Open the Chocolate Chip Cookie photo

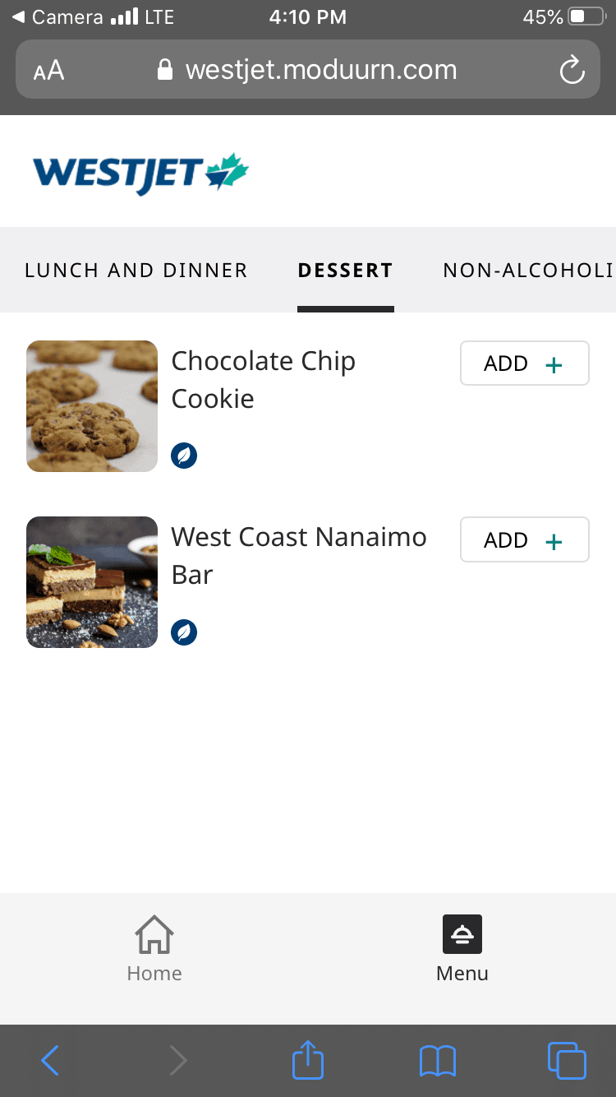pos(92,406)
